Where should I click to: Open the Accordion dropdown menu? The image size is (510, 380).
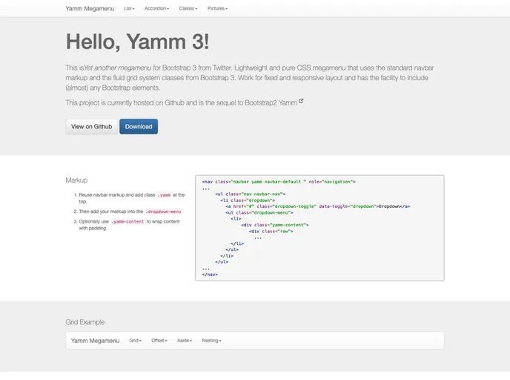pyautogui.click(x=156, y=8)
